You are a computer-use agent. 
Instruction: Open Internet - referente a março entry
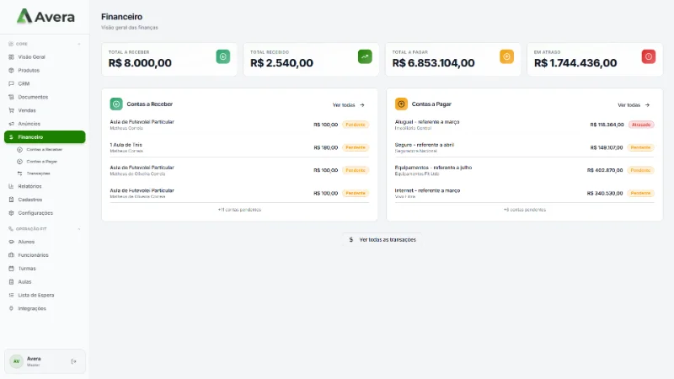click(524, 193)
